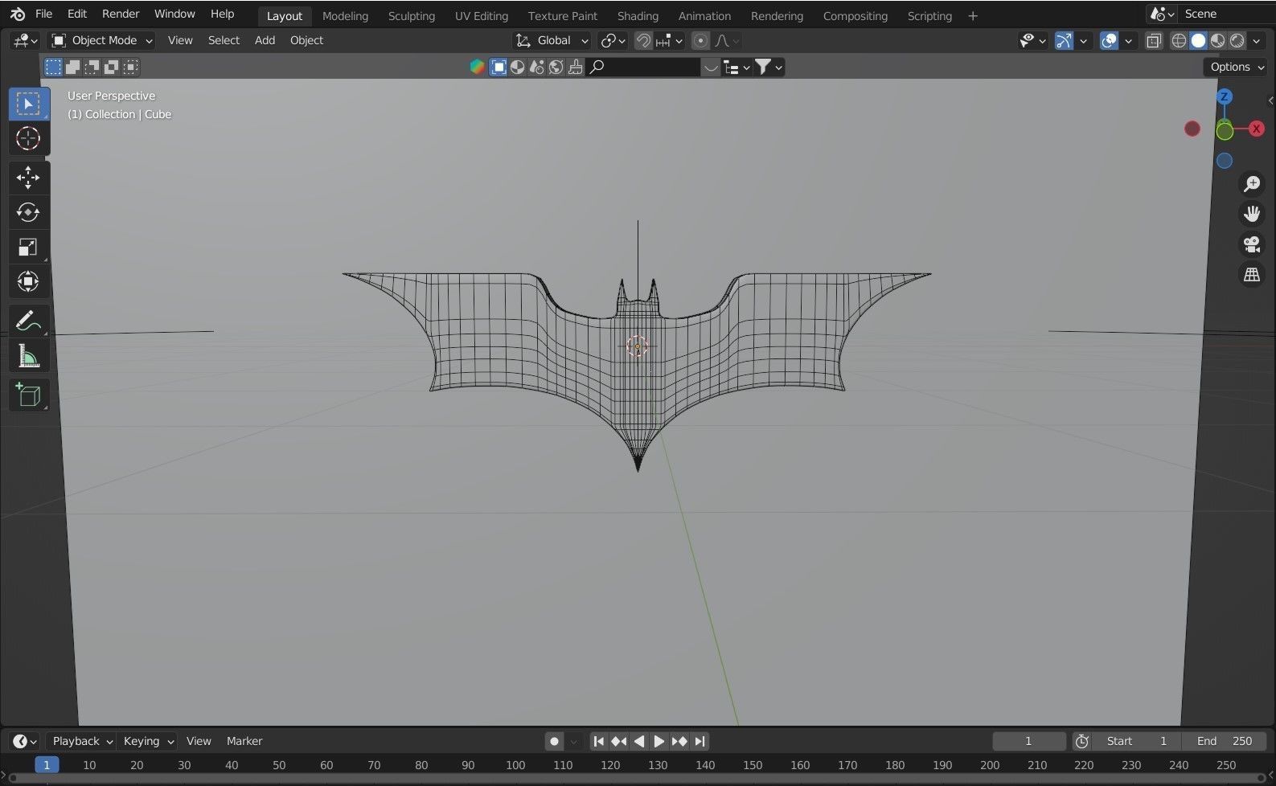Switch to the Modeling workspace tab
Image resolution: width=1276 pixels, height=786 pixels.
click(345, 16)
